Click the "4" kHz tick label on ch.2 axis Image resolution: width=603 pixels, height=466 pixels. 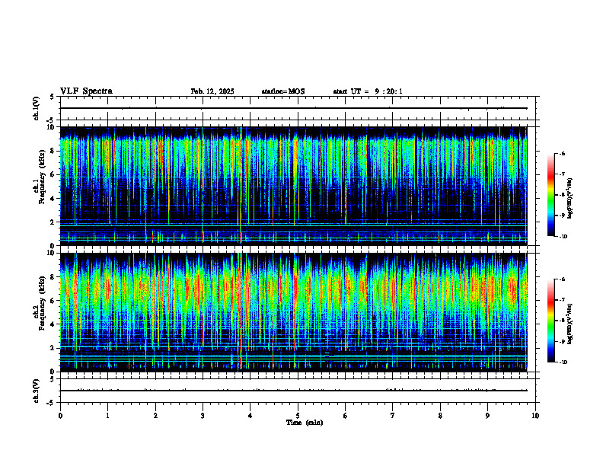coord(53,324)
